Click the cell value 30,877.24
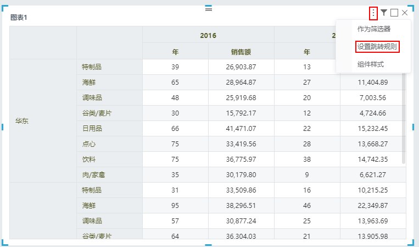This screenshot has width=419, height=247. click(241, 221)
